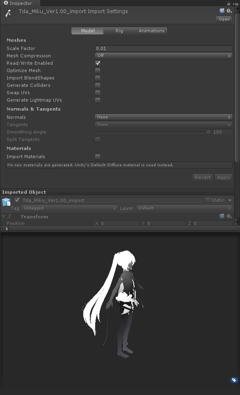
Task: Click the Imported Object header
Action: click(x=24, y=192)
